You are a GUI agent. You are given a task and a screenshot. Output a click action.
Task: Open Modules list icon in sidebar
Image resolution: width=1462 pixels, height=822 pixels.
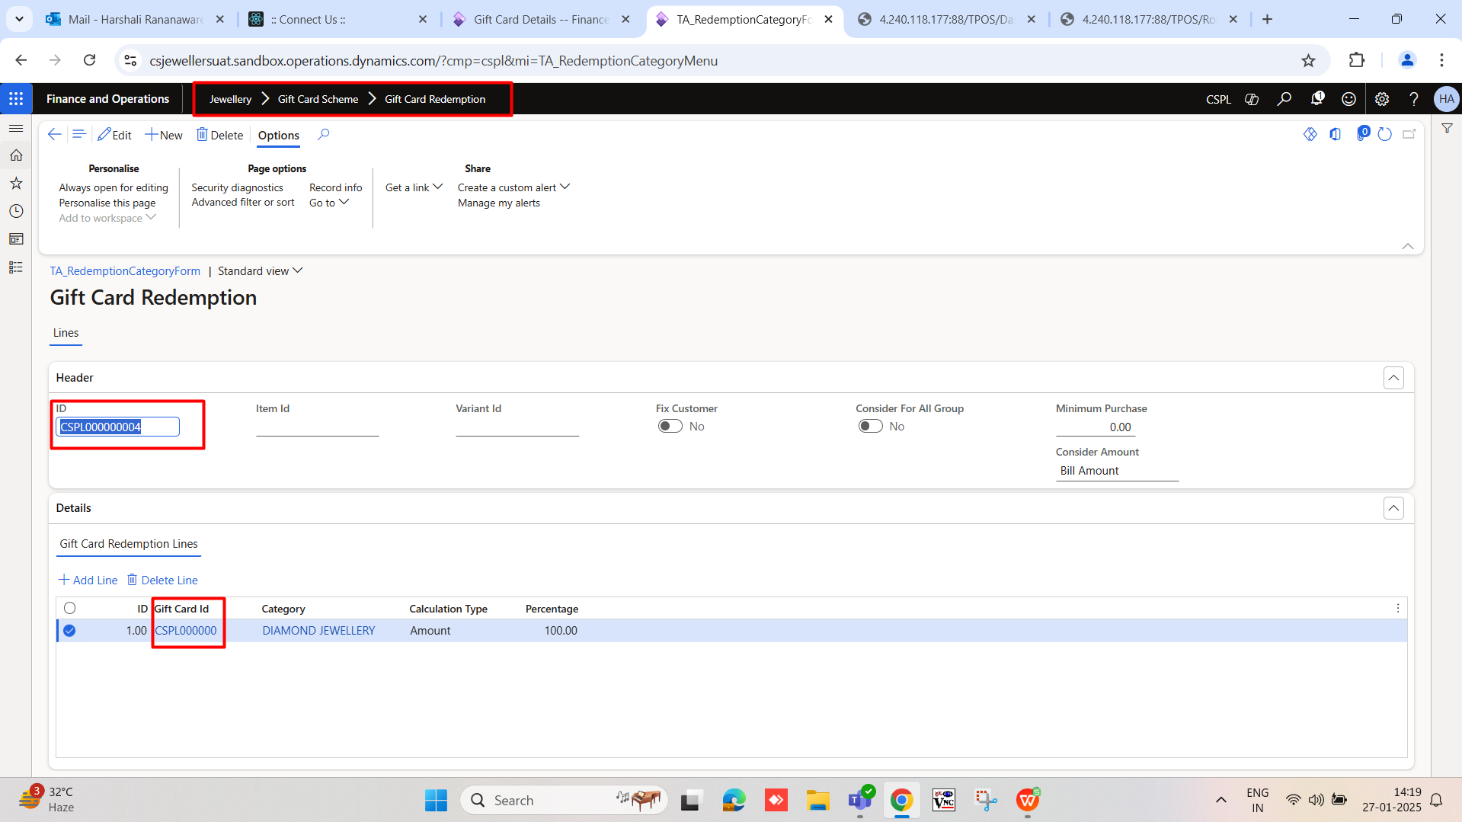coord(16,267)
